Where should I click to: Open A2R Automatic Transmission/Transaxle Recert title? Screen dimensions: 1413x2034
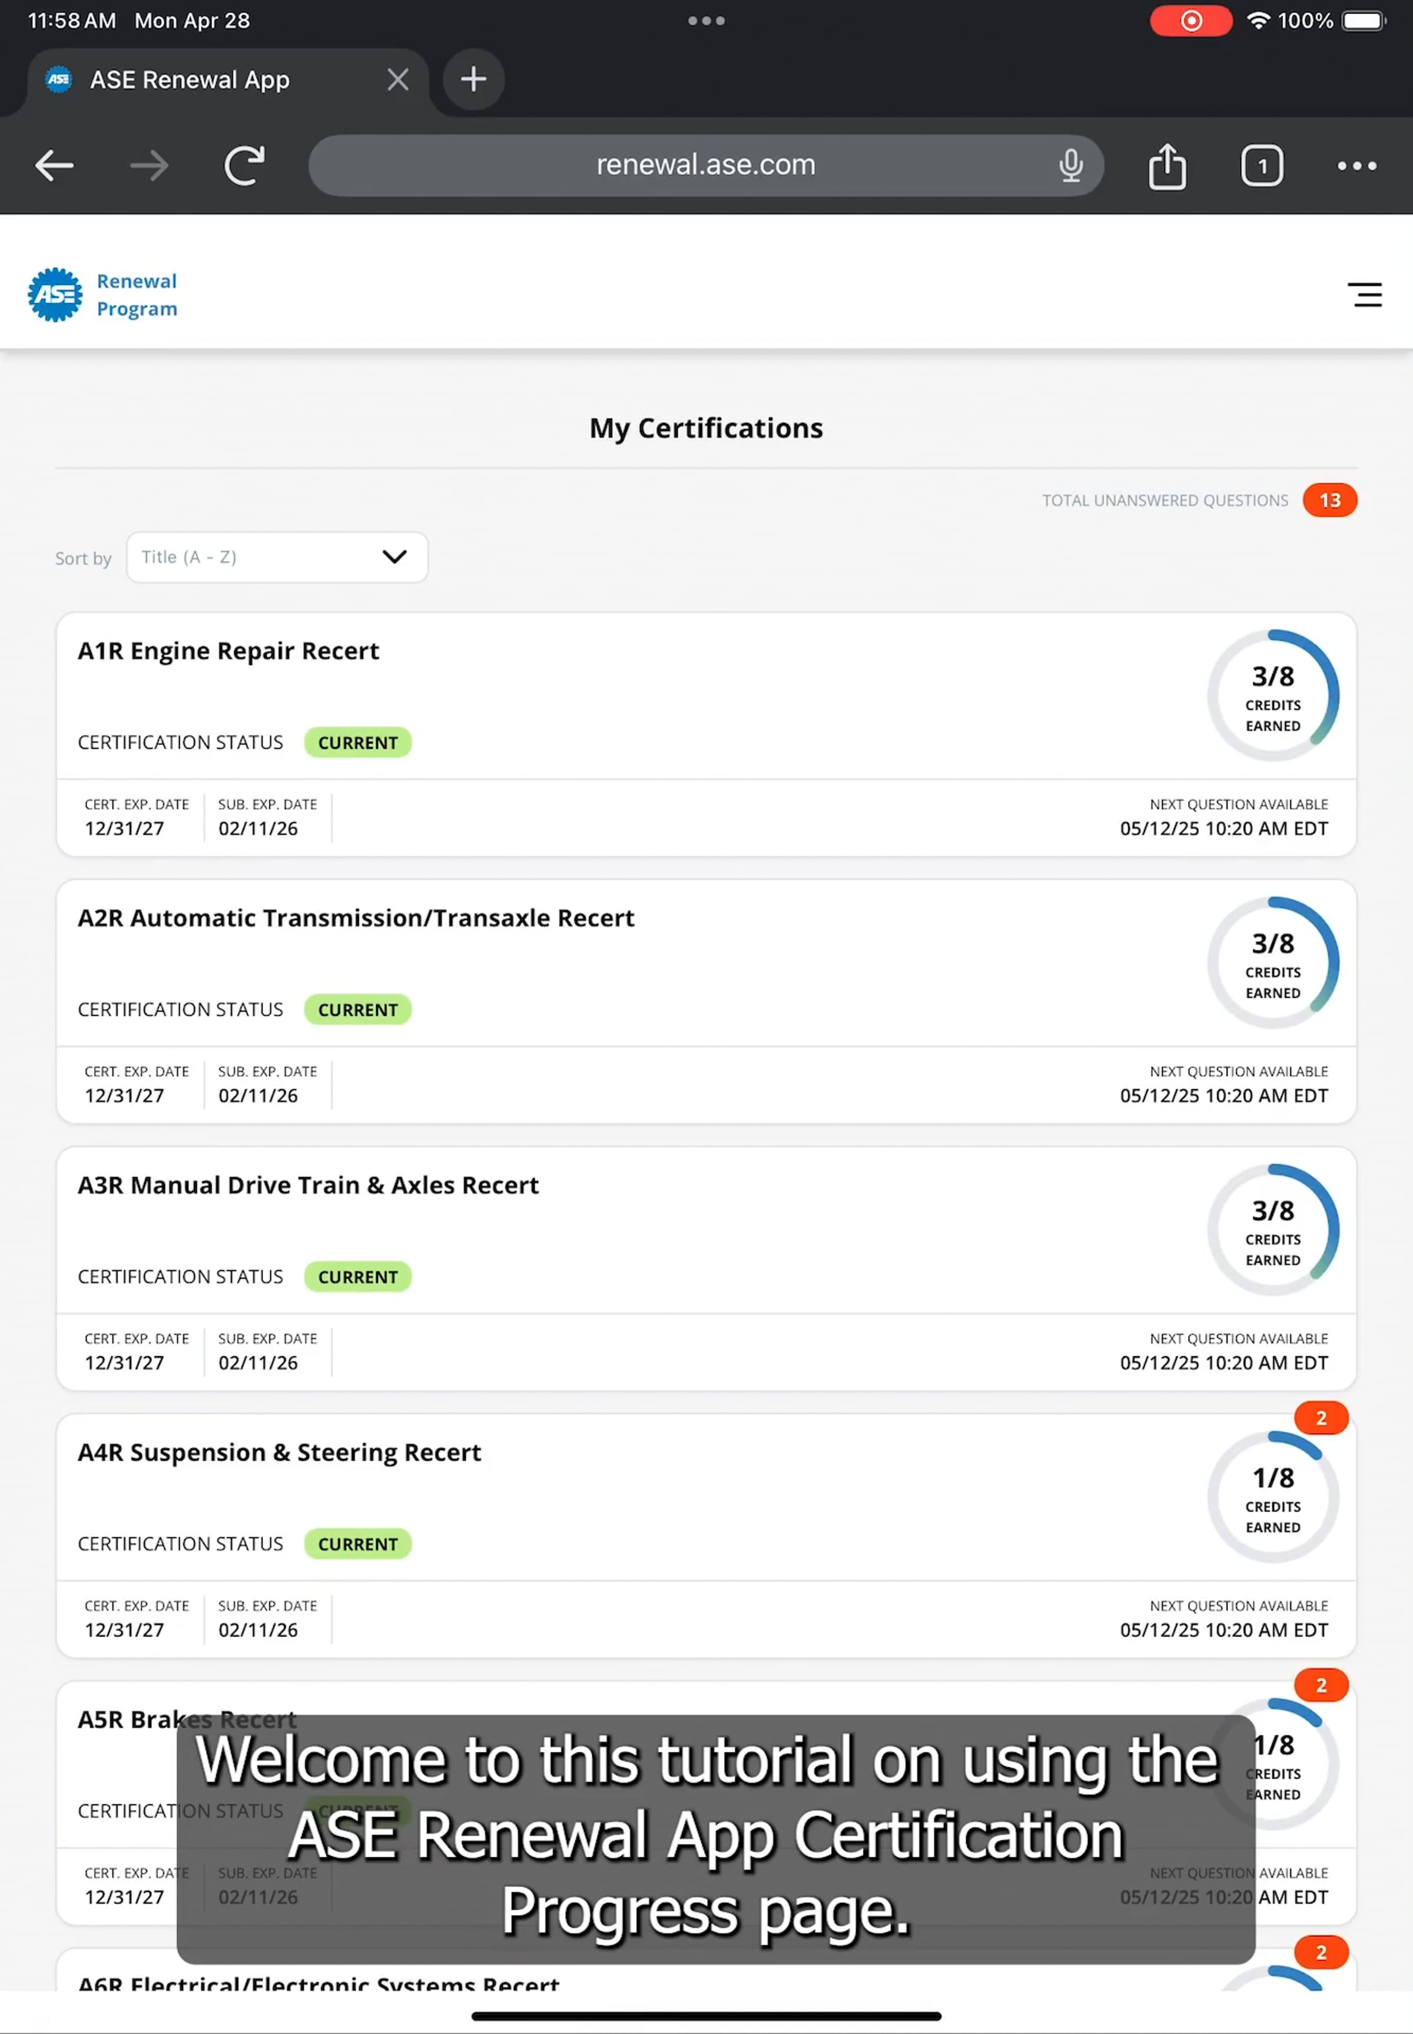click(356, 918)
